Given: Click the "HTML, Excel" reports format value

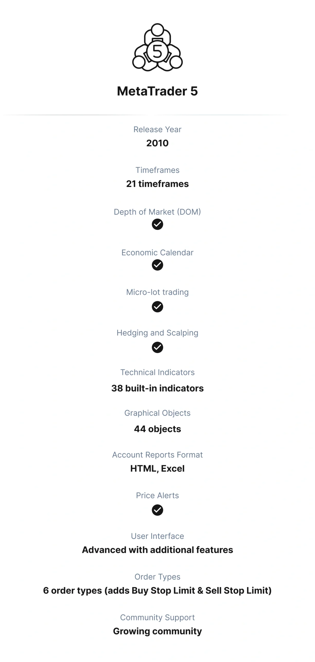Looking at the screenshot, I should (157, 468).
